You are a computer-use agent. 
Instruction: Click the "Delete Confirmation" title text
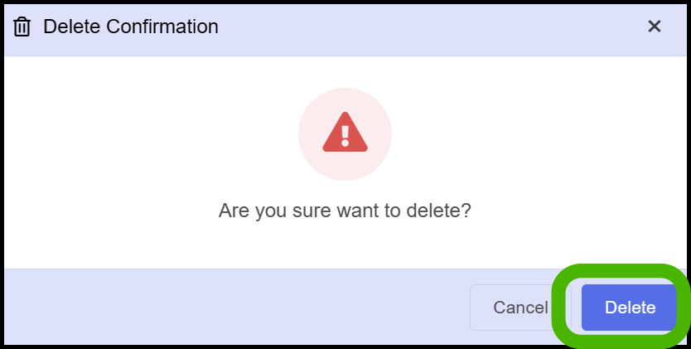(x=131, y=27)
